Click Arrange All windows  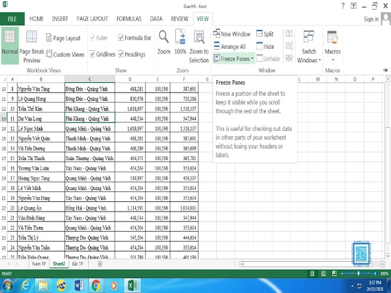coord(229,46)
